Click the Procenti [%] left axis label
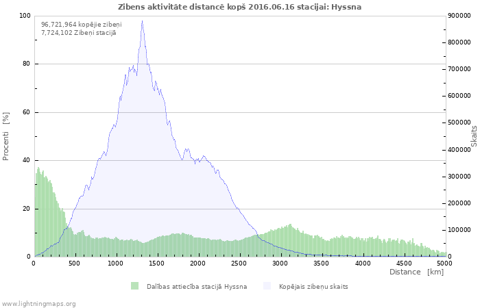The width and height of the screenshot is (480, 308). tap(6, 136)
